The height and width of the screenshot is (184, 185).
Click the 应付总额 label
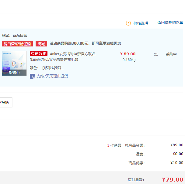(x=136, y=180)
